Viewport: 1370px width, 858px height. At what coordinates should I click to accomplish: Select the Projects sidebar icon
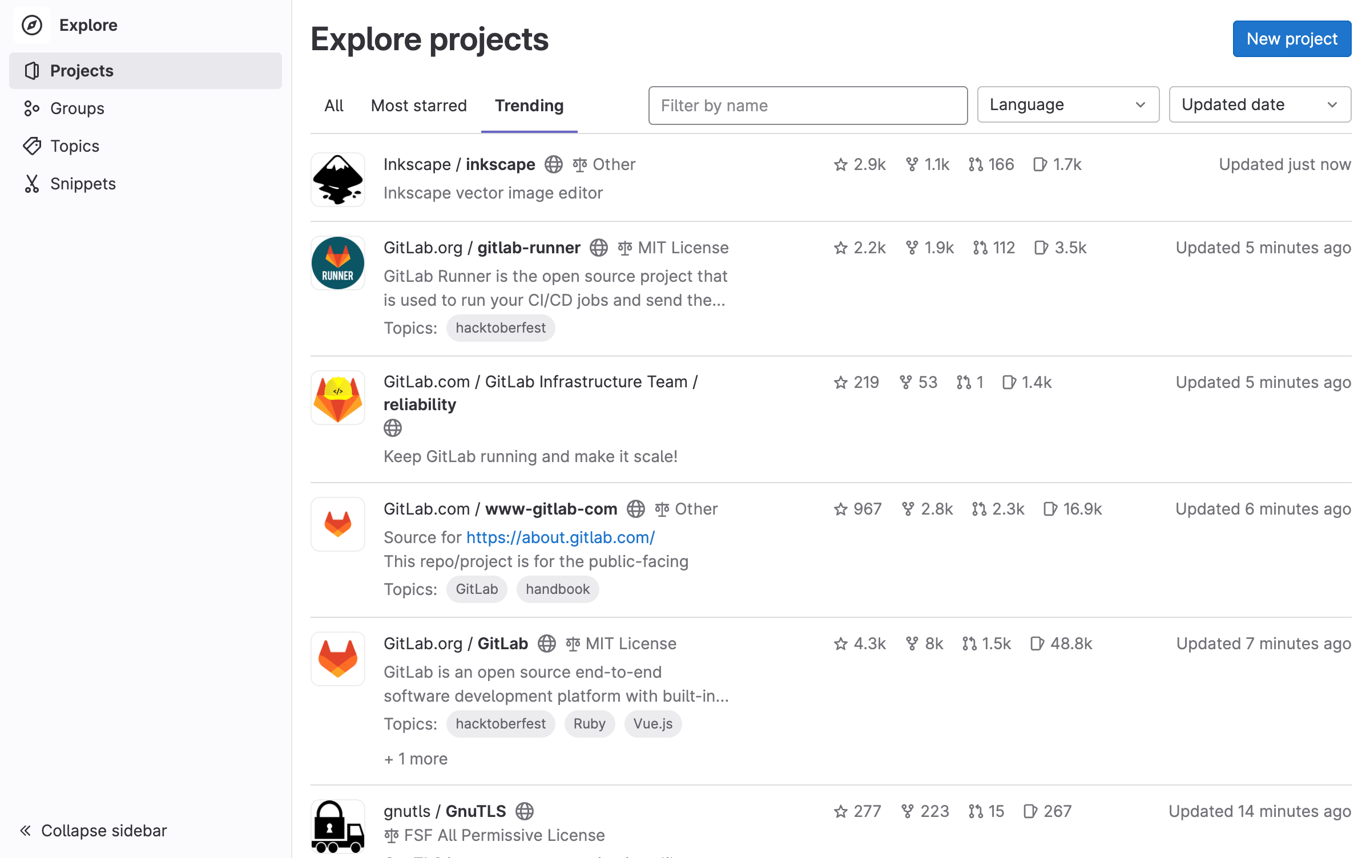[32, 71]
